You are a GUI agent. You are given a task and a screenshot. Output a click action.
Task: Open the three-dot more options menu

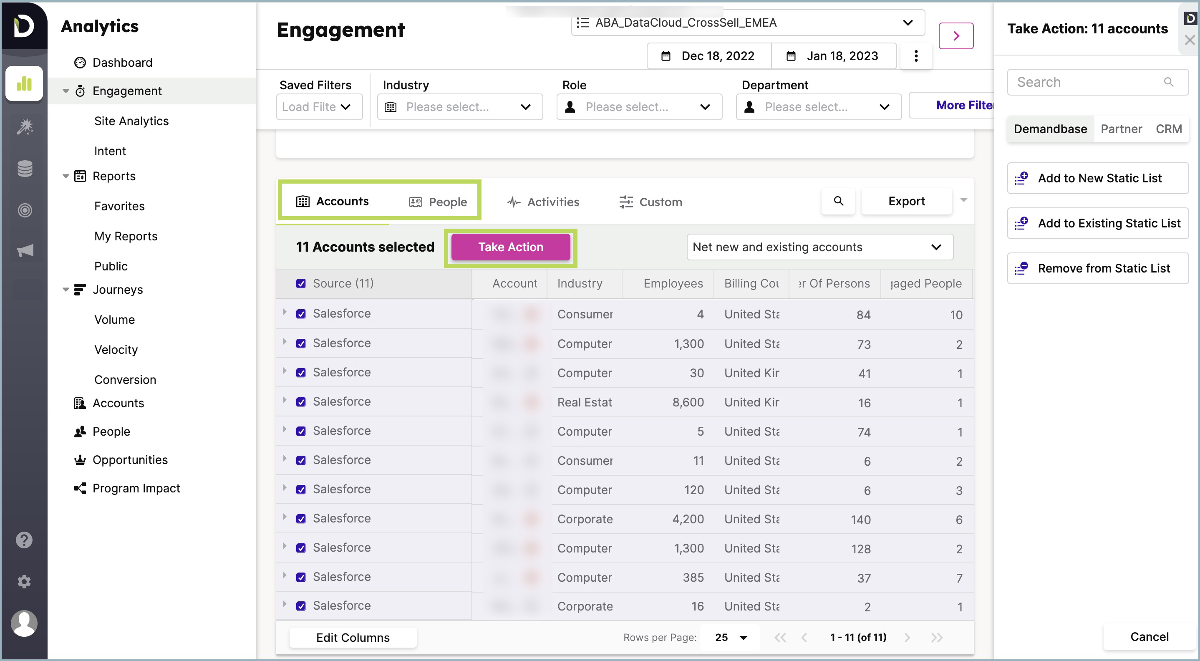916,56
